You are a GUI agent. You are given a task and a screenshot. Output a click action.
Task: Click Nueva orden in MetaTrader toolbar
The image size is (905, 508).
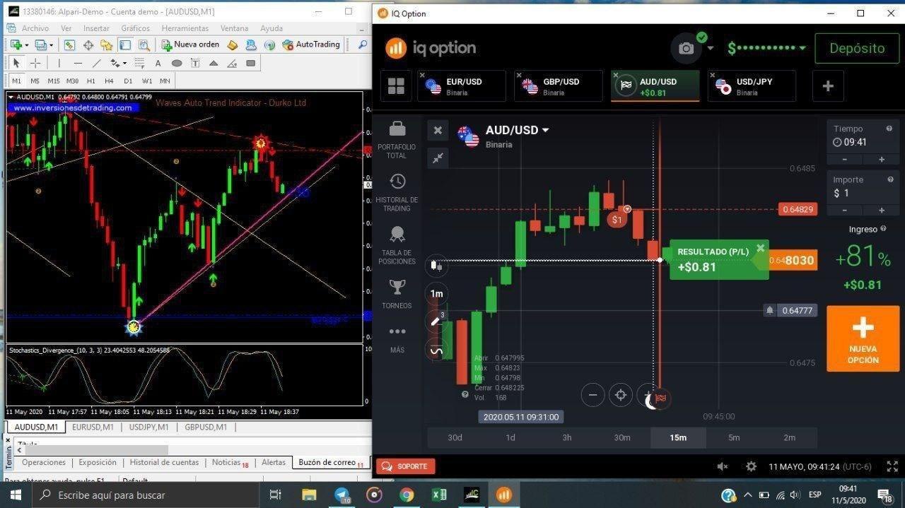(190, 45)
